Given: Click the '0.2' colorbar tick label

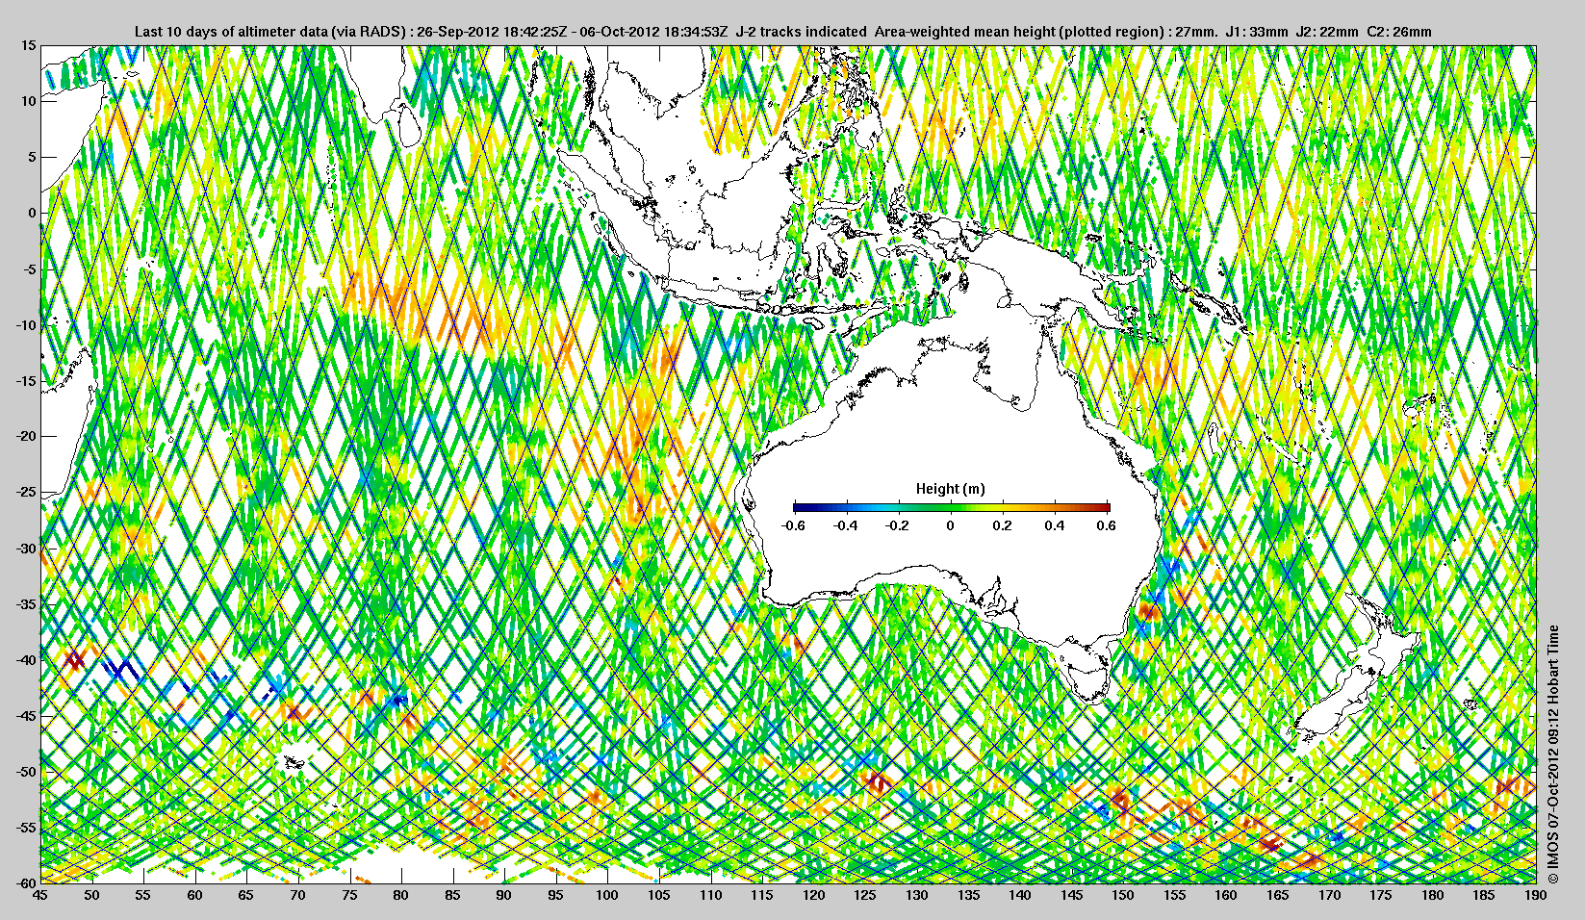Looking at the screenshot, I should [1003, 525].
